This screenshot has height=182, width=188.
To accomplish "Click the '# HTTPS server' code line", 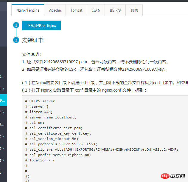I will 40,101.
